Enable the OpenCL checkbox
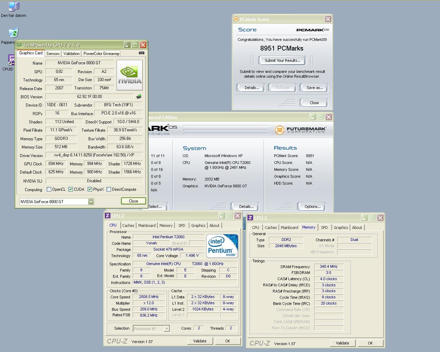The width and height of the screenshot is (440, 352). point(49,189)
